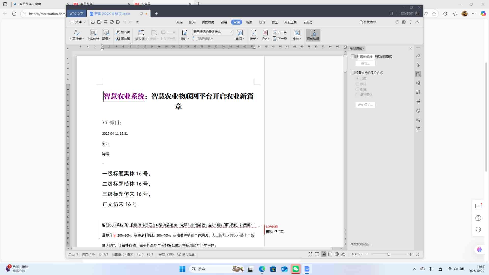This screenshot has height=275, width=489.
Task: Convert traditional to simplified (繁转简)
Action: pyautogui.click(x=123, y=32)
